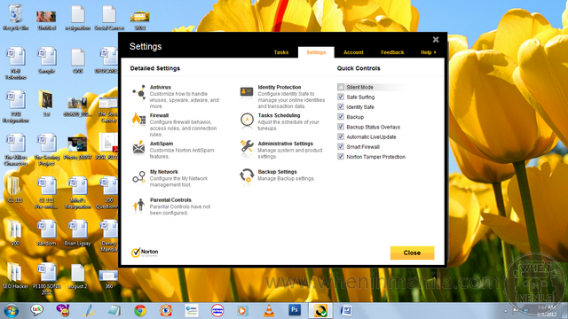Click the yellow Close button
Viewport: 568px width, 319px height.
[x=412, y=253]
